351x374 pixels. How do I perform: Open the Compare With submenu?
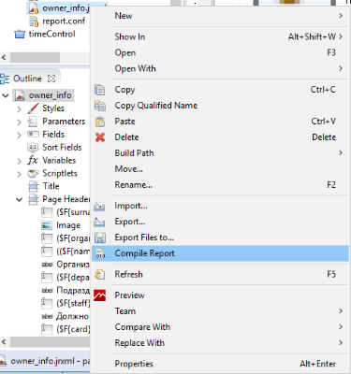pyautogui.click(x=220, y=327)
